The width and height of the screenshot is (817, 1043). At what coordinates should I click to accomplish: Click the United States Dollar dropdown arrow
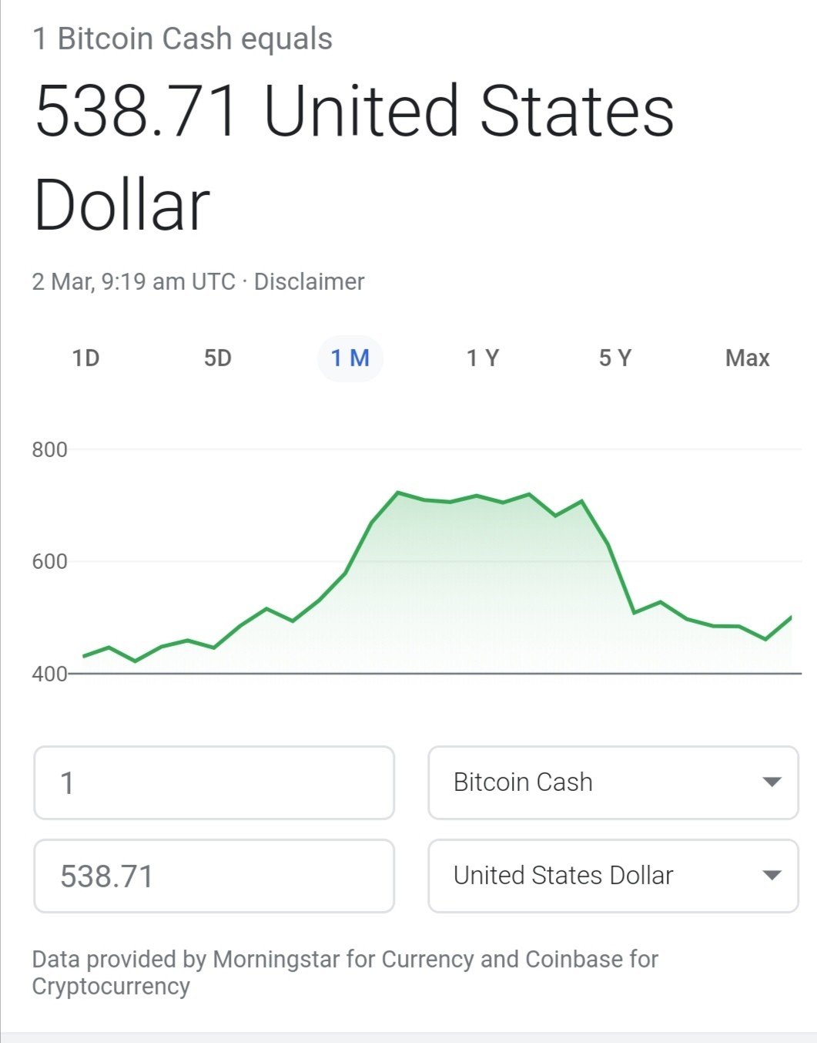click(772, 876)
